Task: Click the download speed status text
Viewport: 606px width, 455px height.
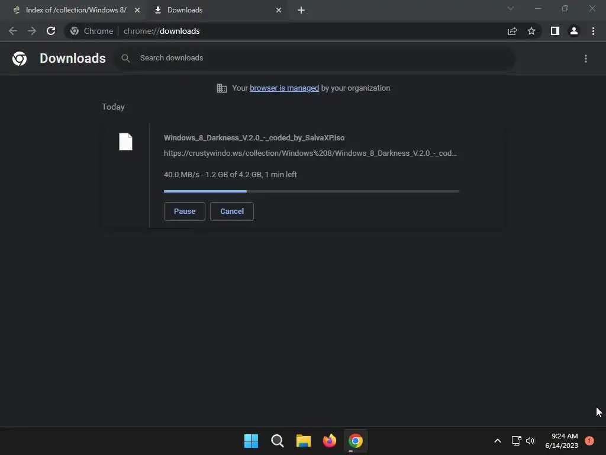Action: coord(230,175)
